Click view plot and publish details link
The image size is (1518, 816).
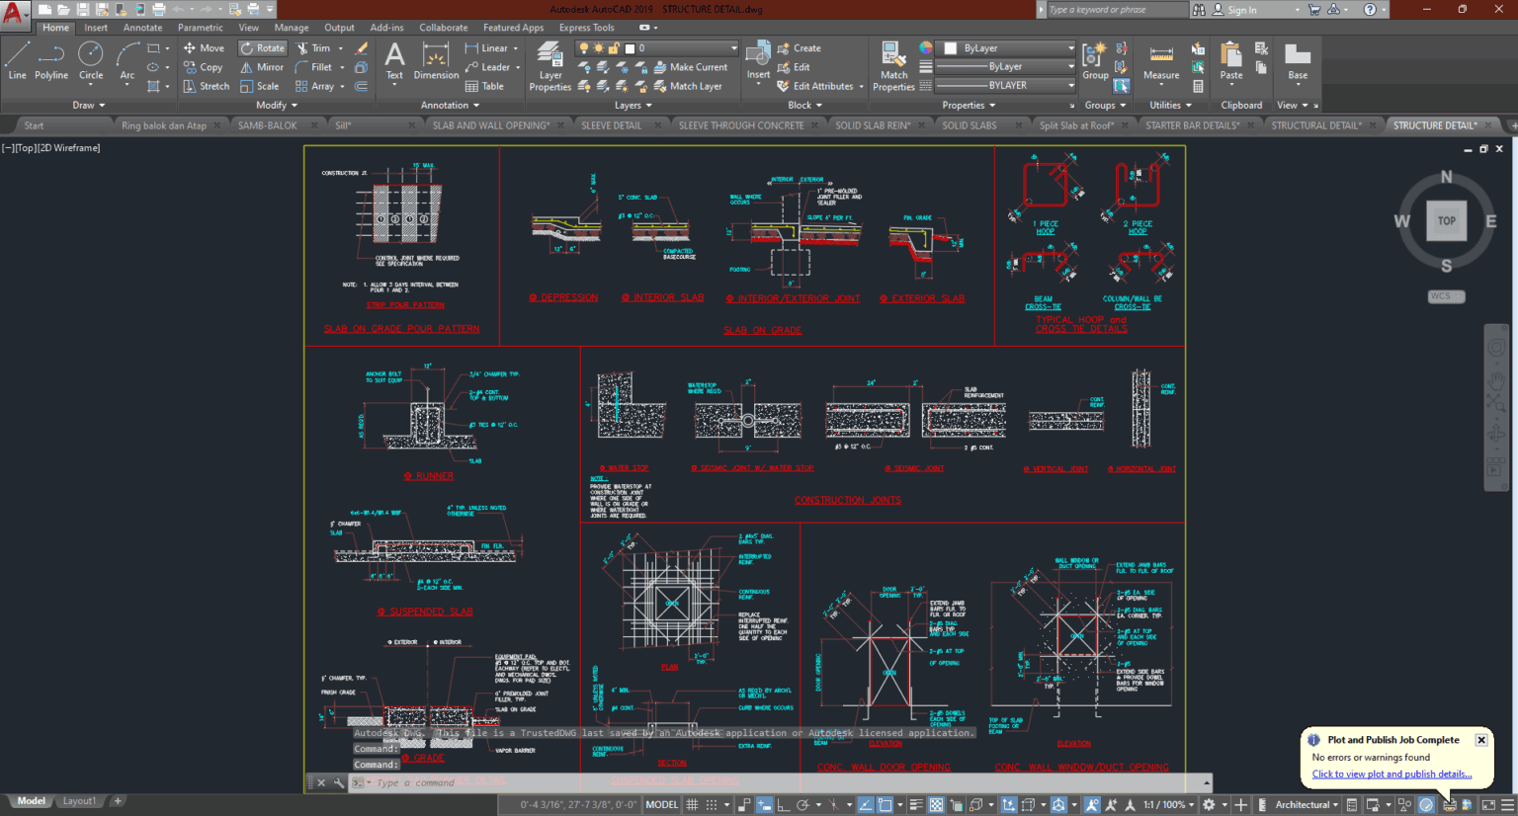pos(1393,774)
